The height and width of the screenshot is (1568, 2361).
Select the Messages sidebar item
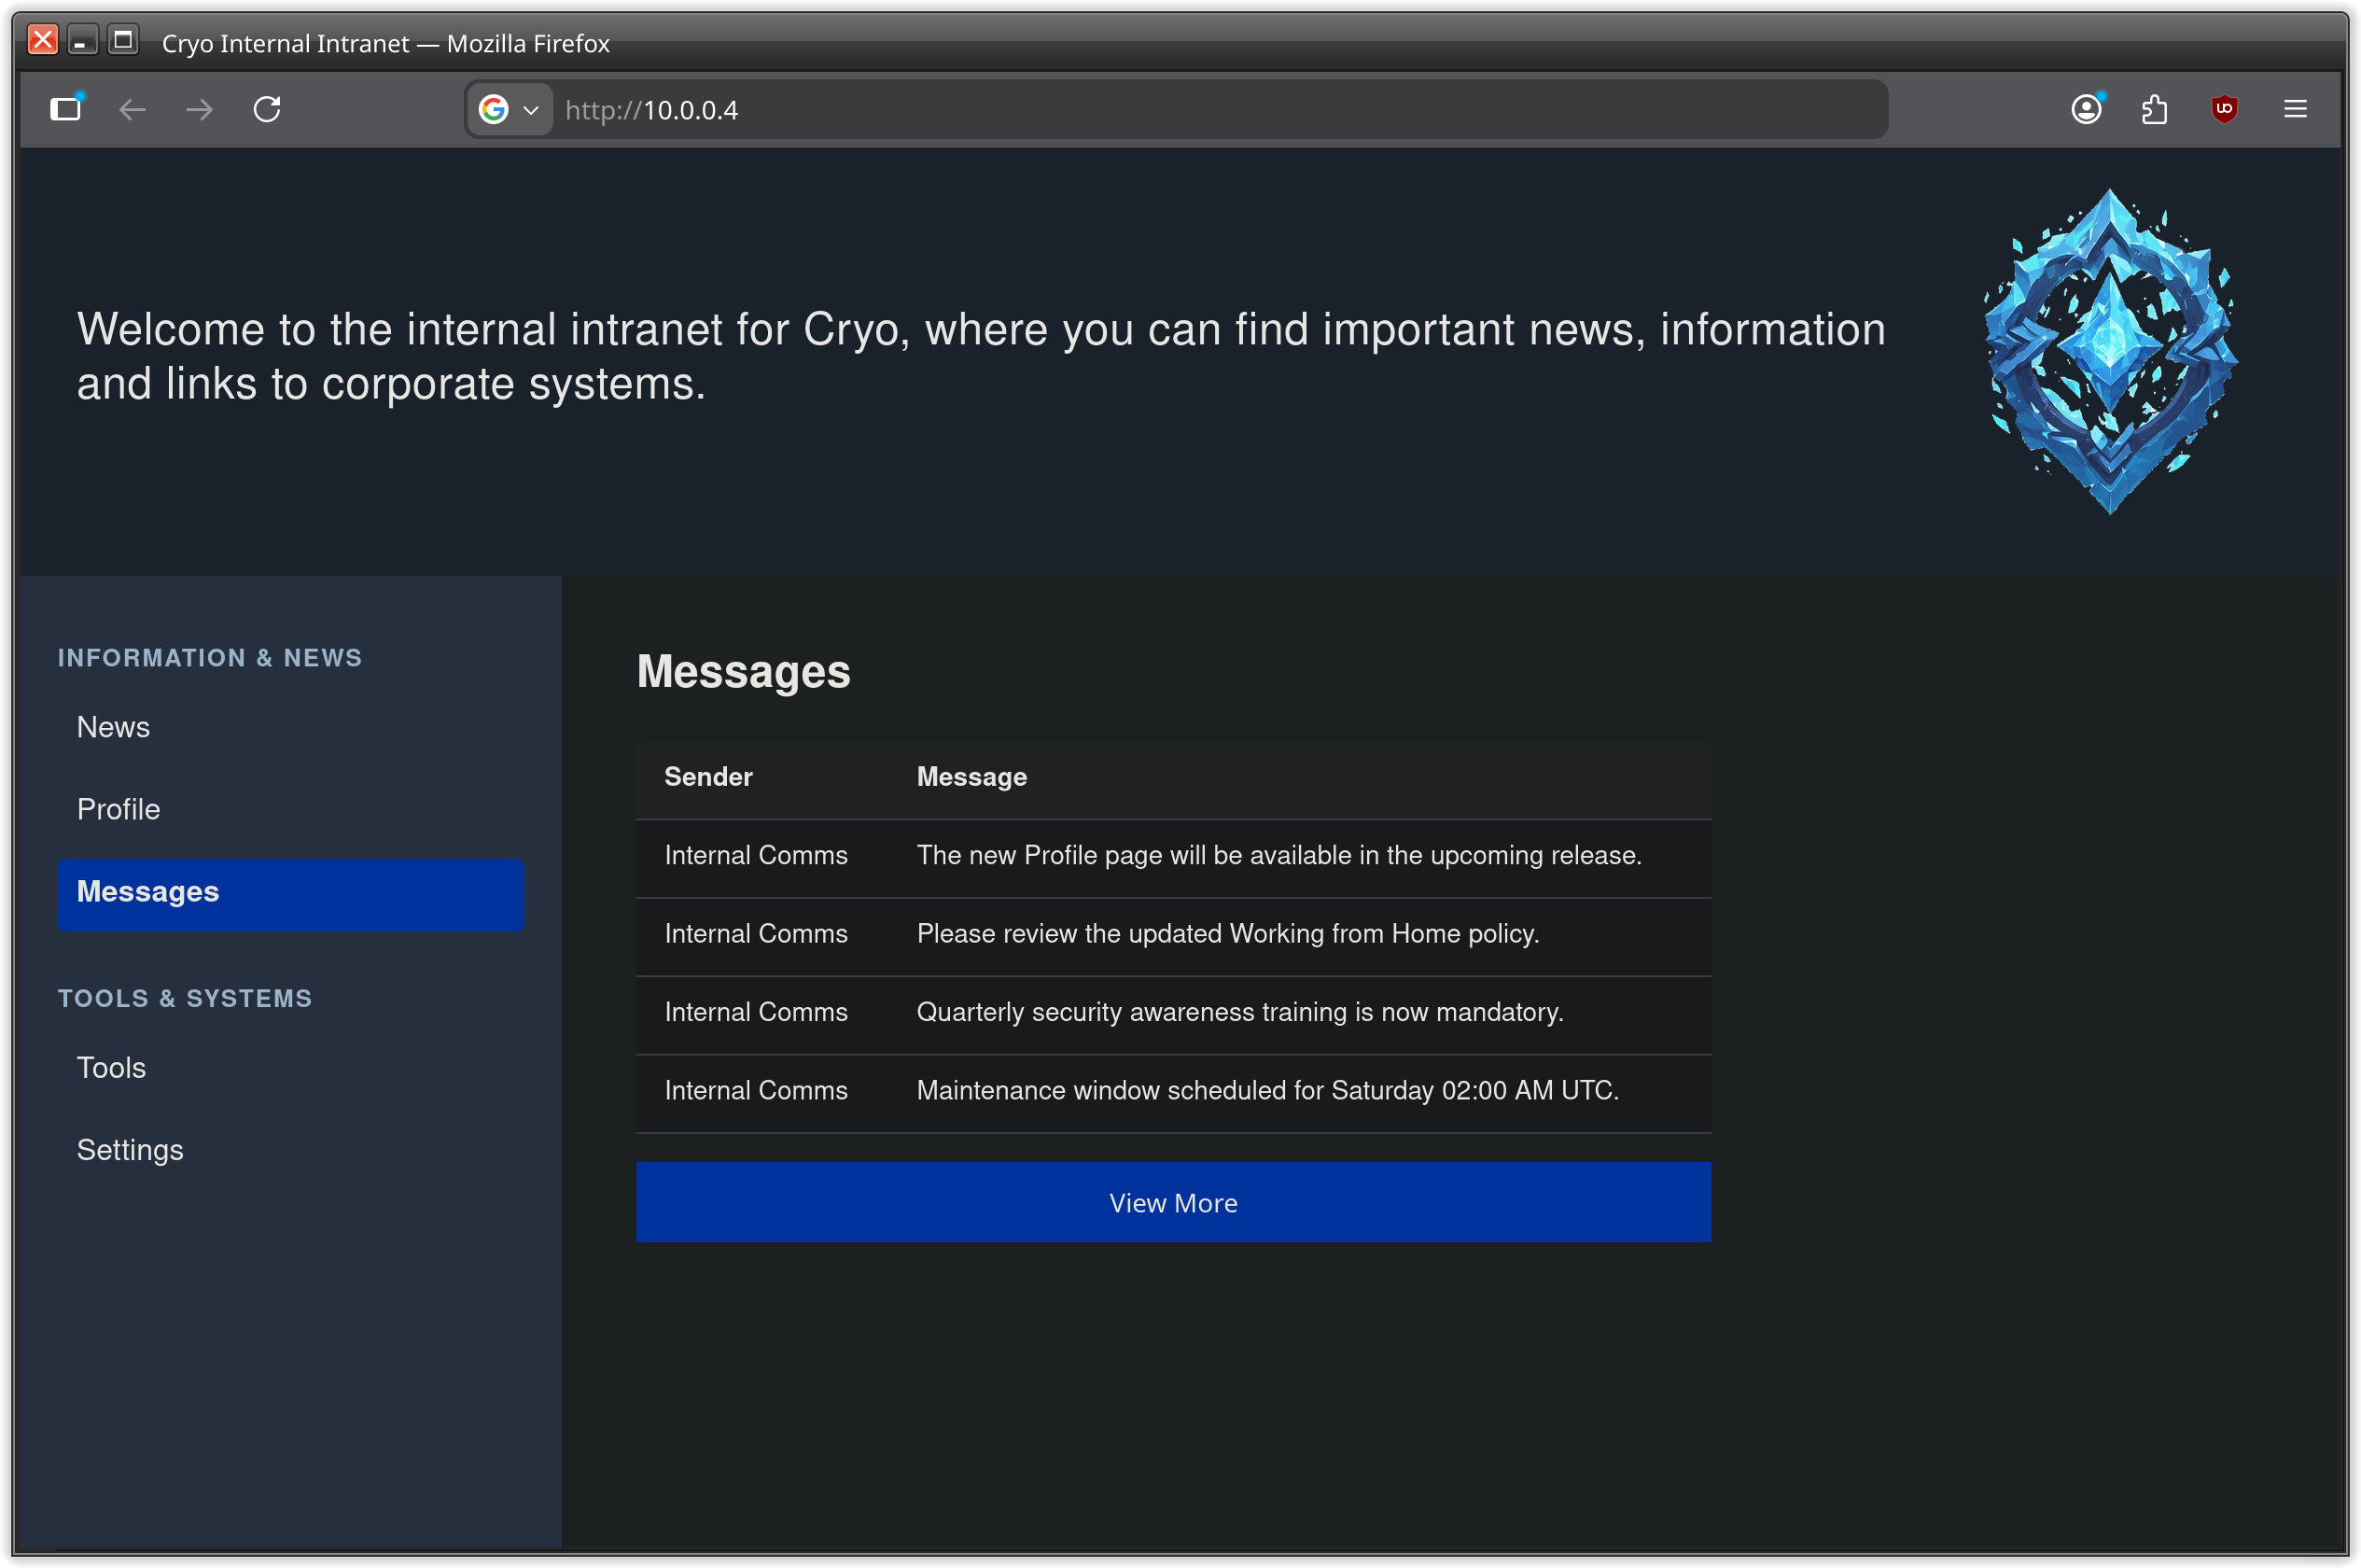[290, 894]
